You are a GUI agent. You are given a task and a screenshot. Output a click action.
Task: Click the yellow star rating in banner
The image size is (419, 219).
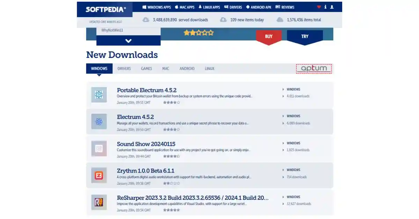pos(199,33)
